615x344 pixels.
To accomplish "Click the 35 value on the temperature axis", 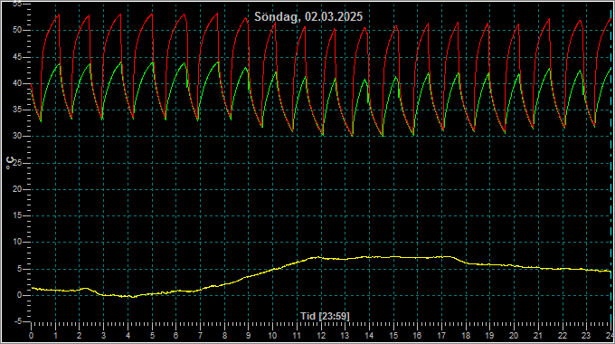I will pos(17,110).
